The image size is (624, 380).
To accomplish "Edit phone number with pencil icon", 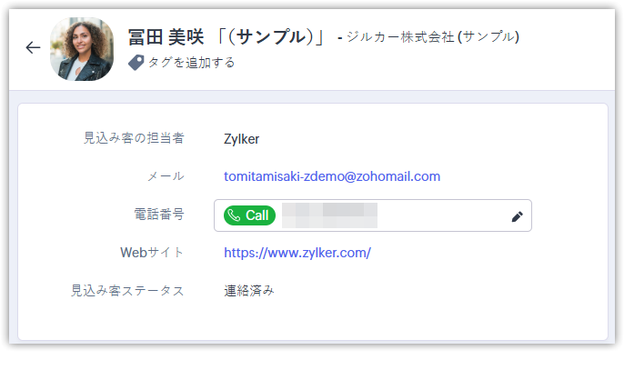I will (517, 216).
